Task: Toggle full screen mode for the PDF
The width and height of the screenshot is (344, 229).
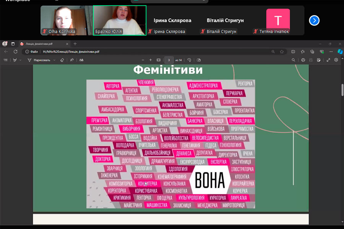Action: [x=328, y=60]
